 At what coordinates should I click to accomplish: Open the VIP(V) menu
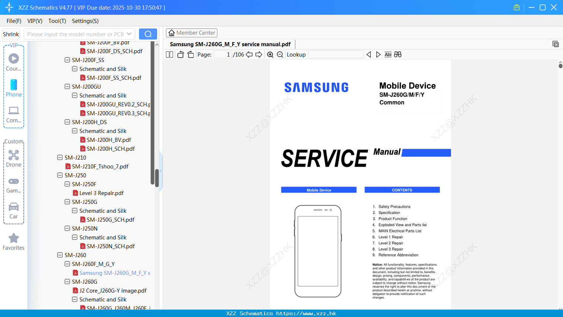click(x=35, y=21)
